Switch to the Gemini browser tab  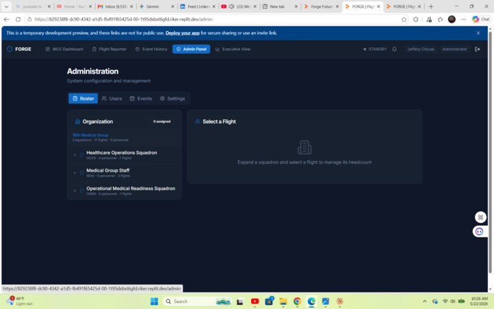(x=157, y=6)
